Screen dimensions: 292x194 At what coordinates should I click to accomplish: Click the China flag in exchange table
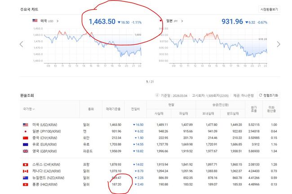25,138
